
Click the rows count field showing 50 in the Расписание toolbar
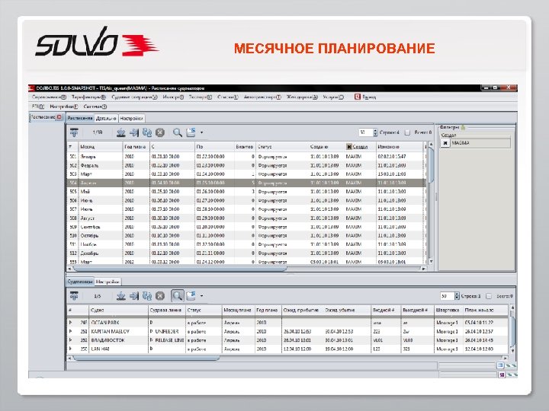tap(366, 132)
